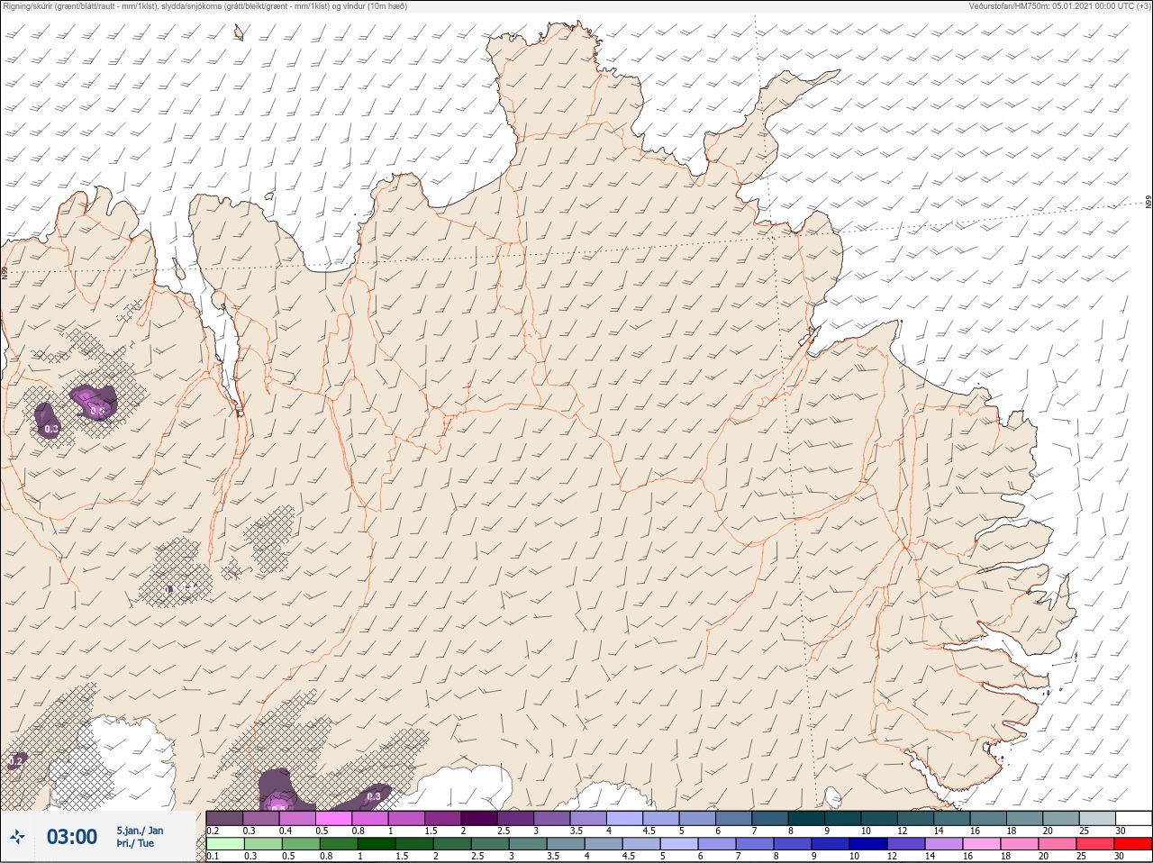1153x863 pixels.
Task: Pick the lavender 4 swatch in upper legend
Action: (624, 819)
